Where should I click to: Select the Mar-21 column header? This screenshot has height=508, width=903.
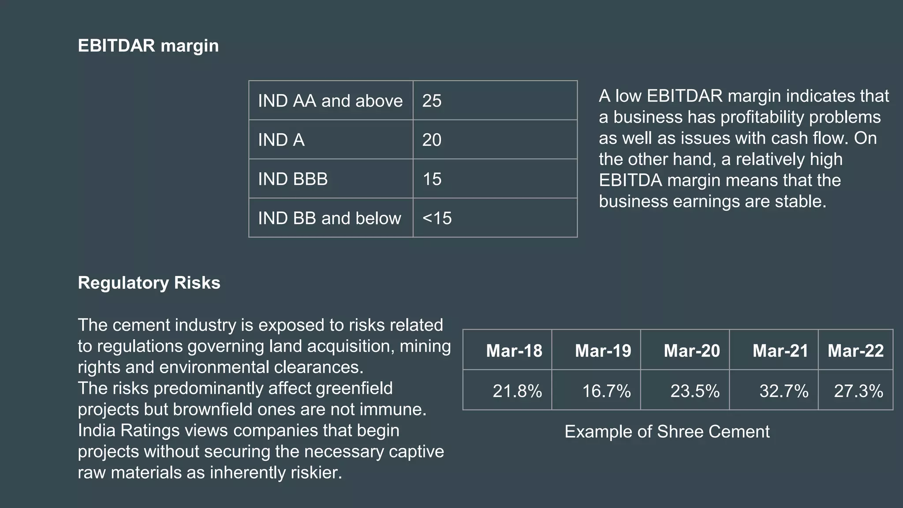point(774,350)
